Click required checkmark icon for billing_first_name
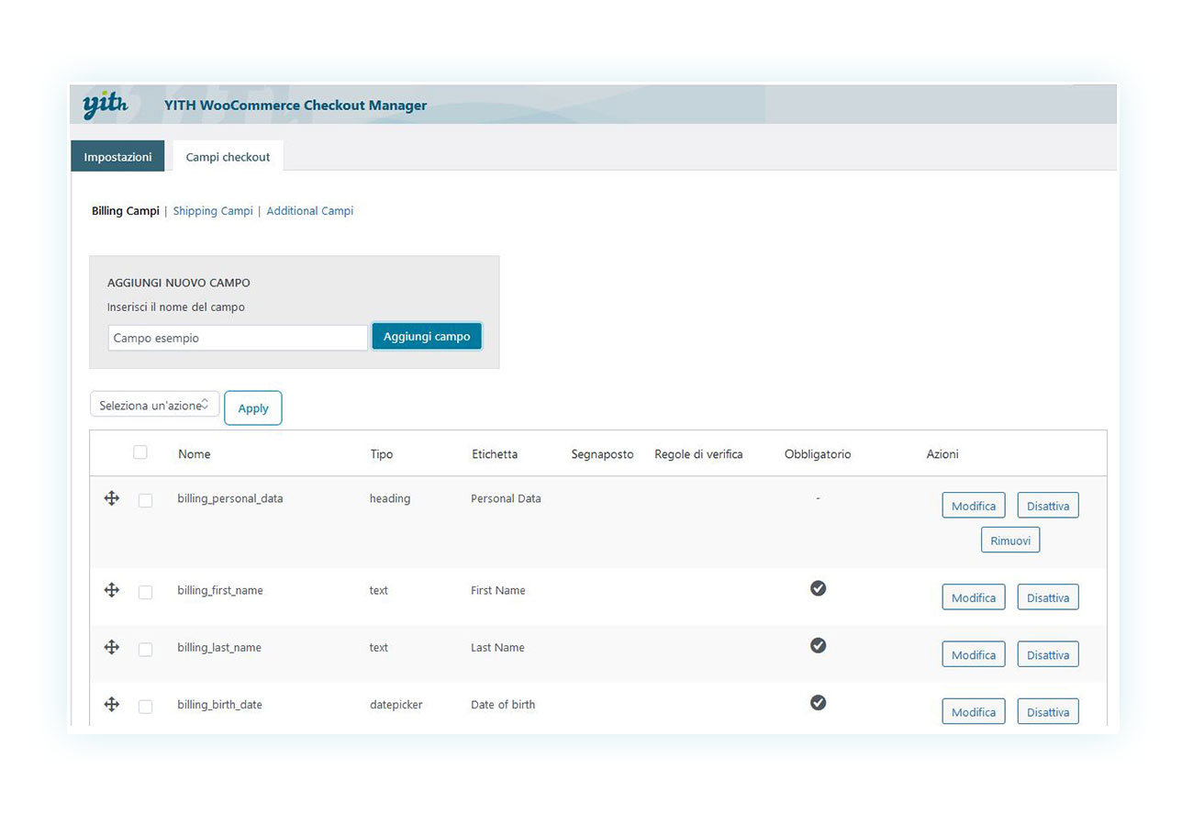This screenshot has width=1193, height=825. (819, 588)
